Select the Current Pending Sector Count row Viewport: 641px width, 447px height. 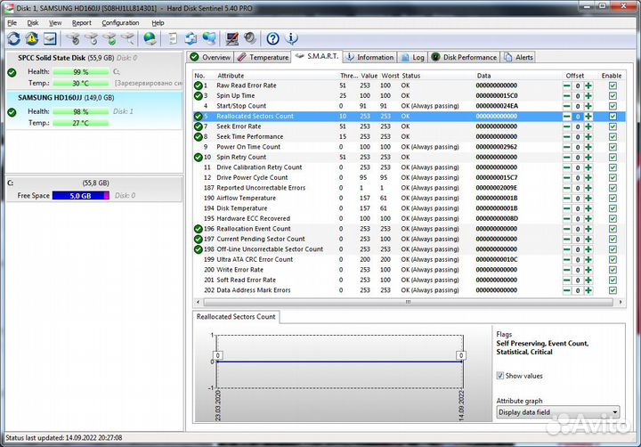click(409, 239)
